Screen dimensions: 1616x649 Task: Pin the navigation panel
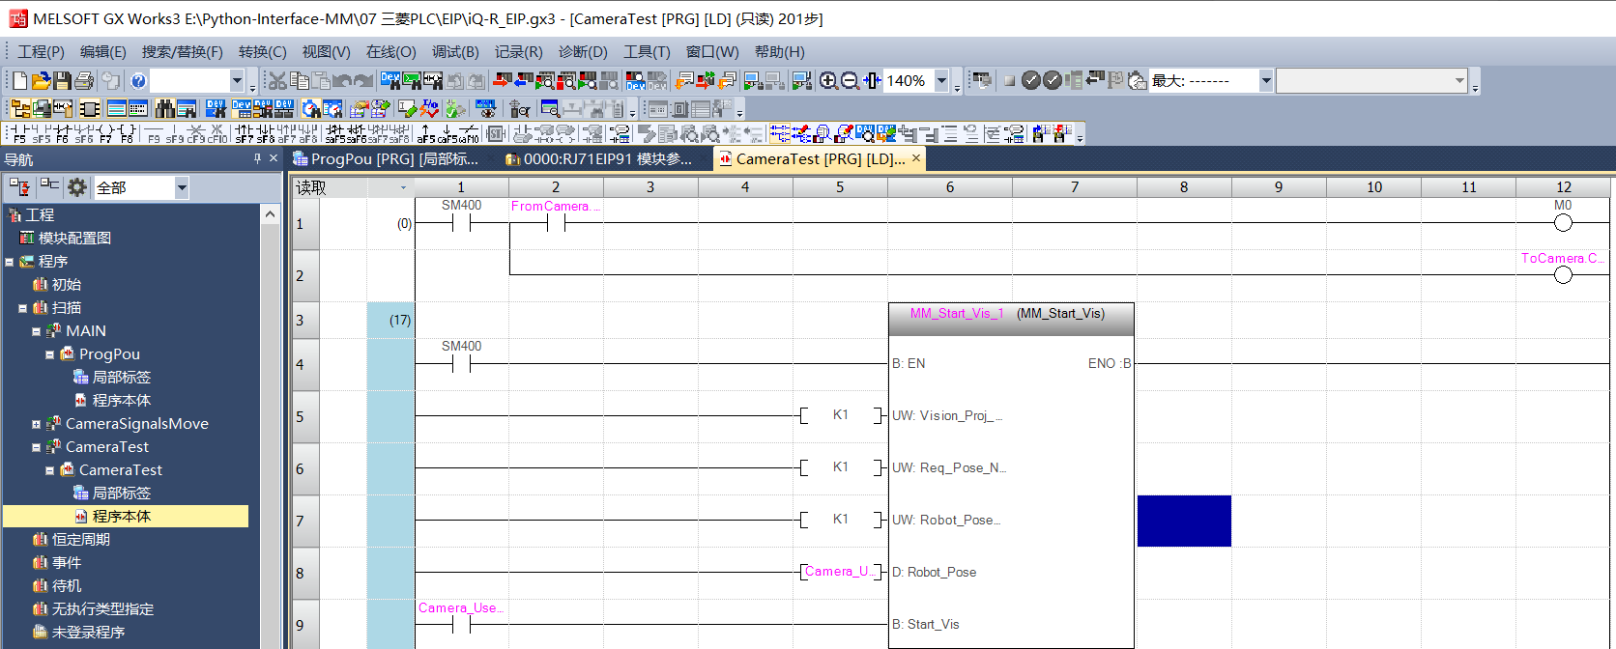click(257, 159)
